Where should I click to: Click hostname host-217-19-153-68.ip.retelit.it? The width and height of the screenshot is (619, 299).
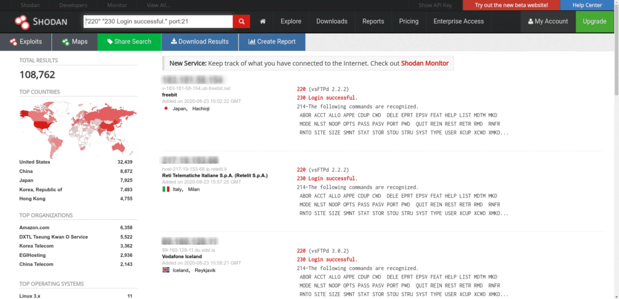tap(193, 169)
